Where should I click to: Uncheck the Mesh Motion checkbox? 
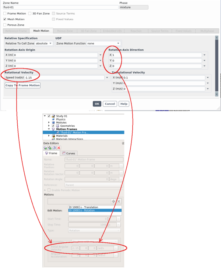point(5,19)
